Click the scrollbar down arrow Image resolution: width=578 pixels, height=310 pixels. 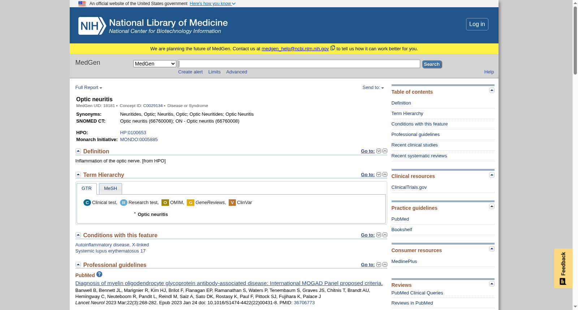point(575,307)
